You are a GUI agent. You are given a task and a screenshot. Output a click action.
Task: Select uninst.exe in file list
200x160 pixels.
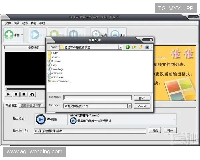click(x=56, y=77)
